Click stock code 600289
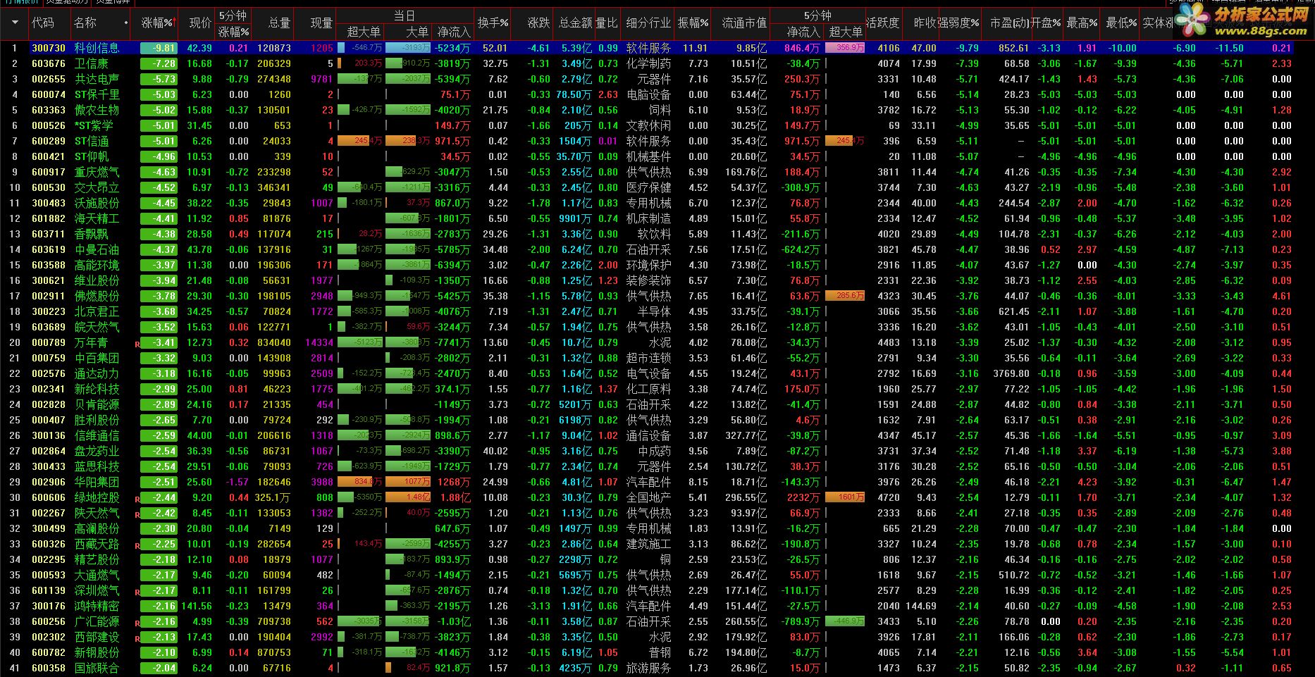 coord(49,141)
